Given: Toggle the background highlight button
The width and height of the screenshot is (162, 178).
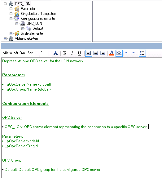Looking at the screenshot, I should (x=119, y=53).
